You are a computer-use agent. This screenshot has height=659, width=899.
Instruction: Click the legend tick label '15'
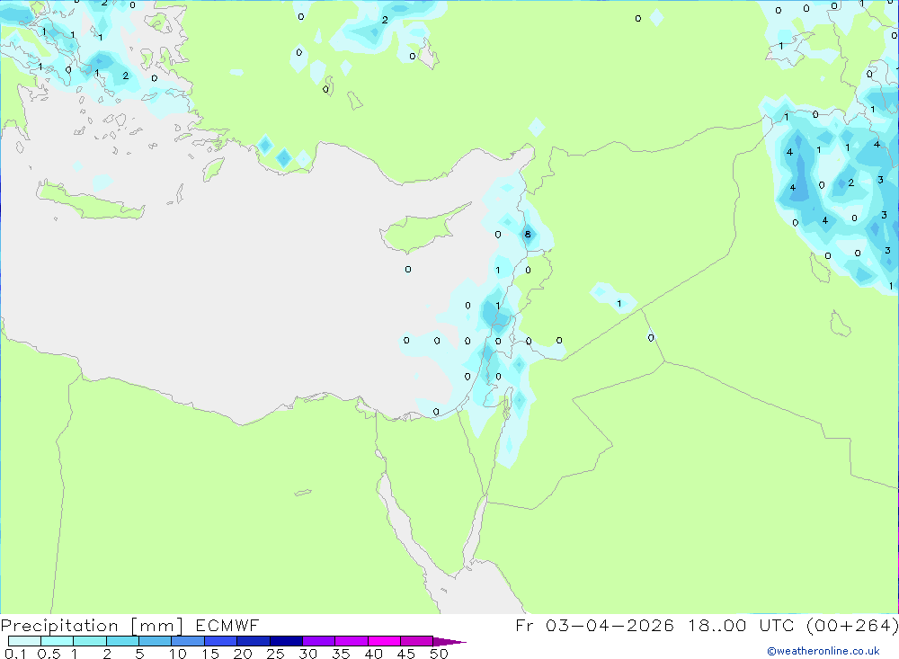(210, 654)
